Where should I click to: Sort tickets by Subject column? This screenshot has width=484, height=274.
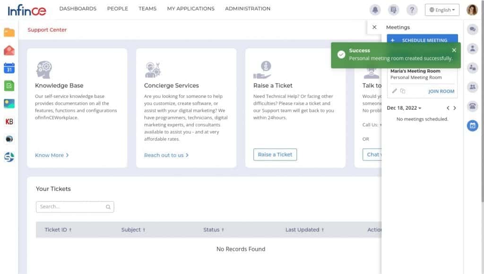pyautogui.click(x=133, y=230)
